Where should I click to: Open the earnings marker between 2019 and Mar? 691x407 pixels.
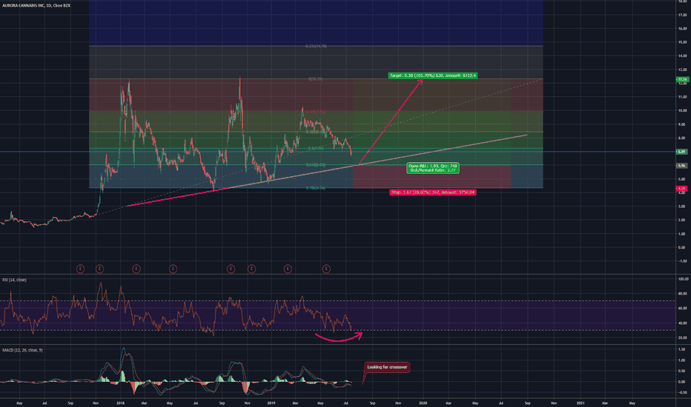coord(288,269)
